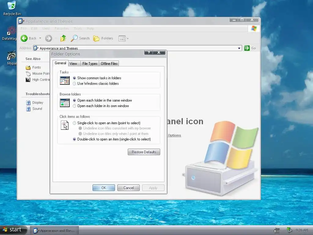The height and width of the screenshot is (235, 313).
Task: Click the Restore Defaults button
Action: point(144,152)
